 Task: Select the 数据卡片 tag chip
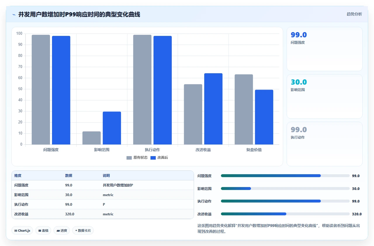tap(83, 231)
